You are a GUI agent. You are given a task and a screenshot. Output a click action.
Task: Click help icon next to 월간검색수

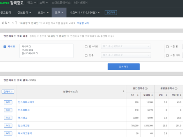(x=146, y=89)
